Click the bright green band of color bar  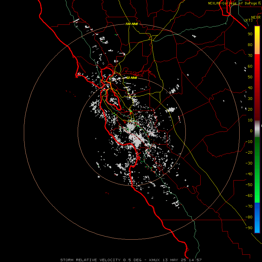(x=257, y=192)
